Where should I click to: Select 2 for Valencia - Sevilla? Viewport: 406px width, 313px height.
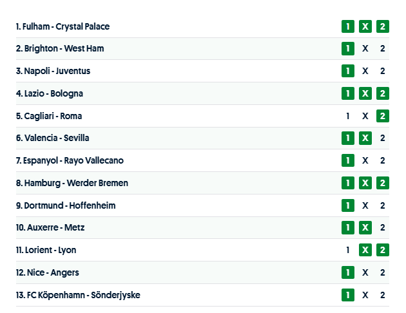(x=383, y=138)
